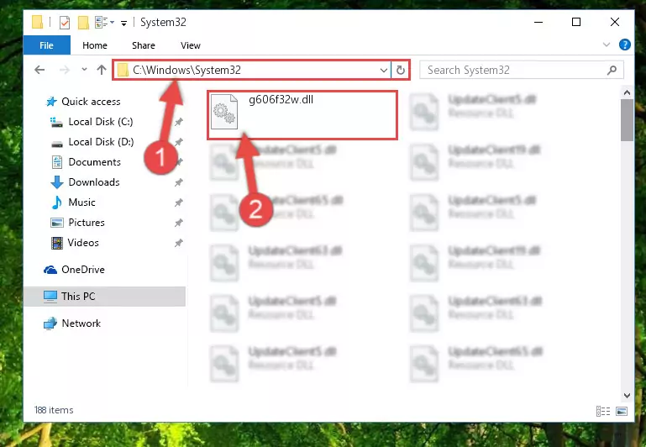Open the View tab
Viewport: 646px width, 447px height.
[x=191, y=45]
